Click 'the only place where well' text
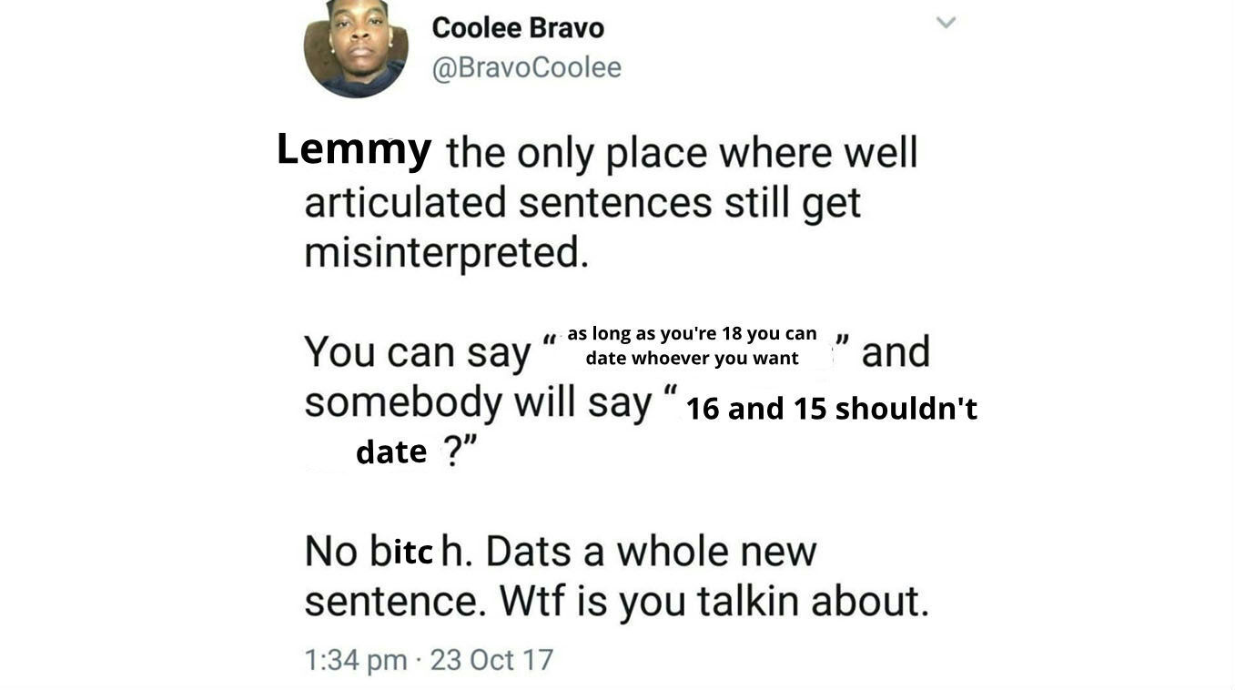Viewport: 1235px width, 690px height. click(x=682, y=152)
